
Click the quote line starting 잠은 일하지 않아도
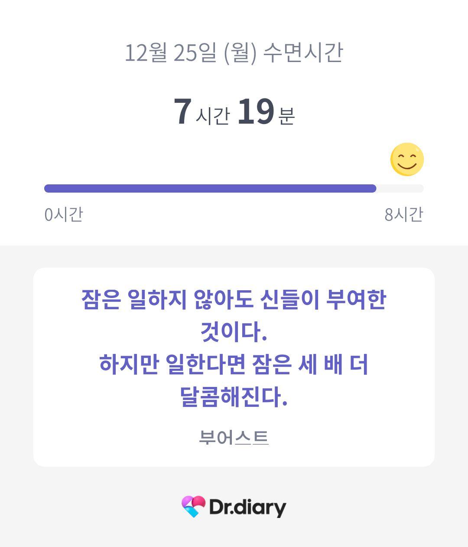pyautogui.click(x=234, y=299)
